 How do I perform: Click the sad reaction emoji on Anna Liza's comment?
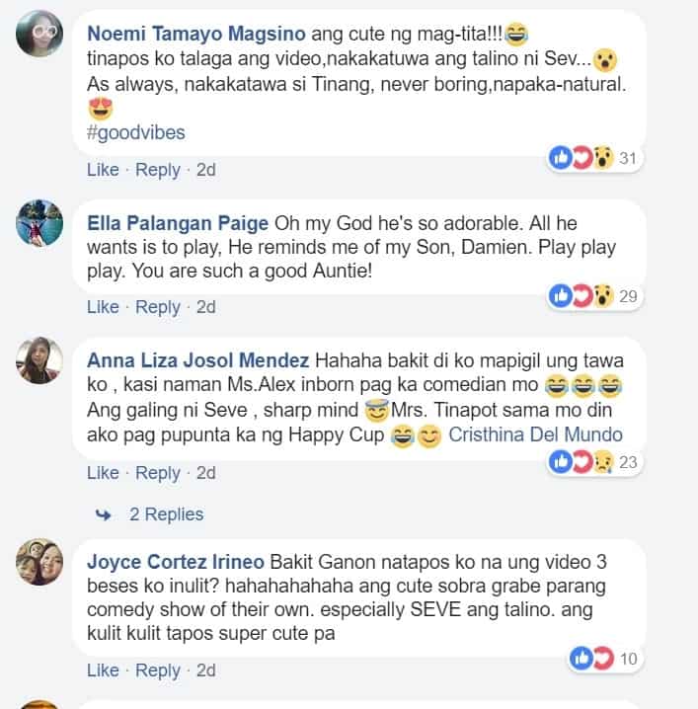coord(603,462)
